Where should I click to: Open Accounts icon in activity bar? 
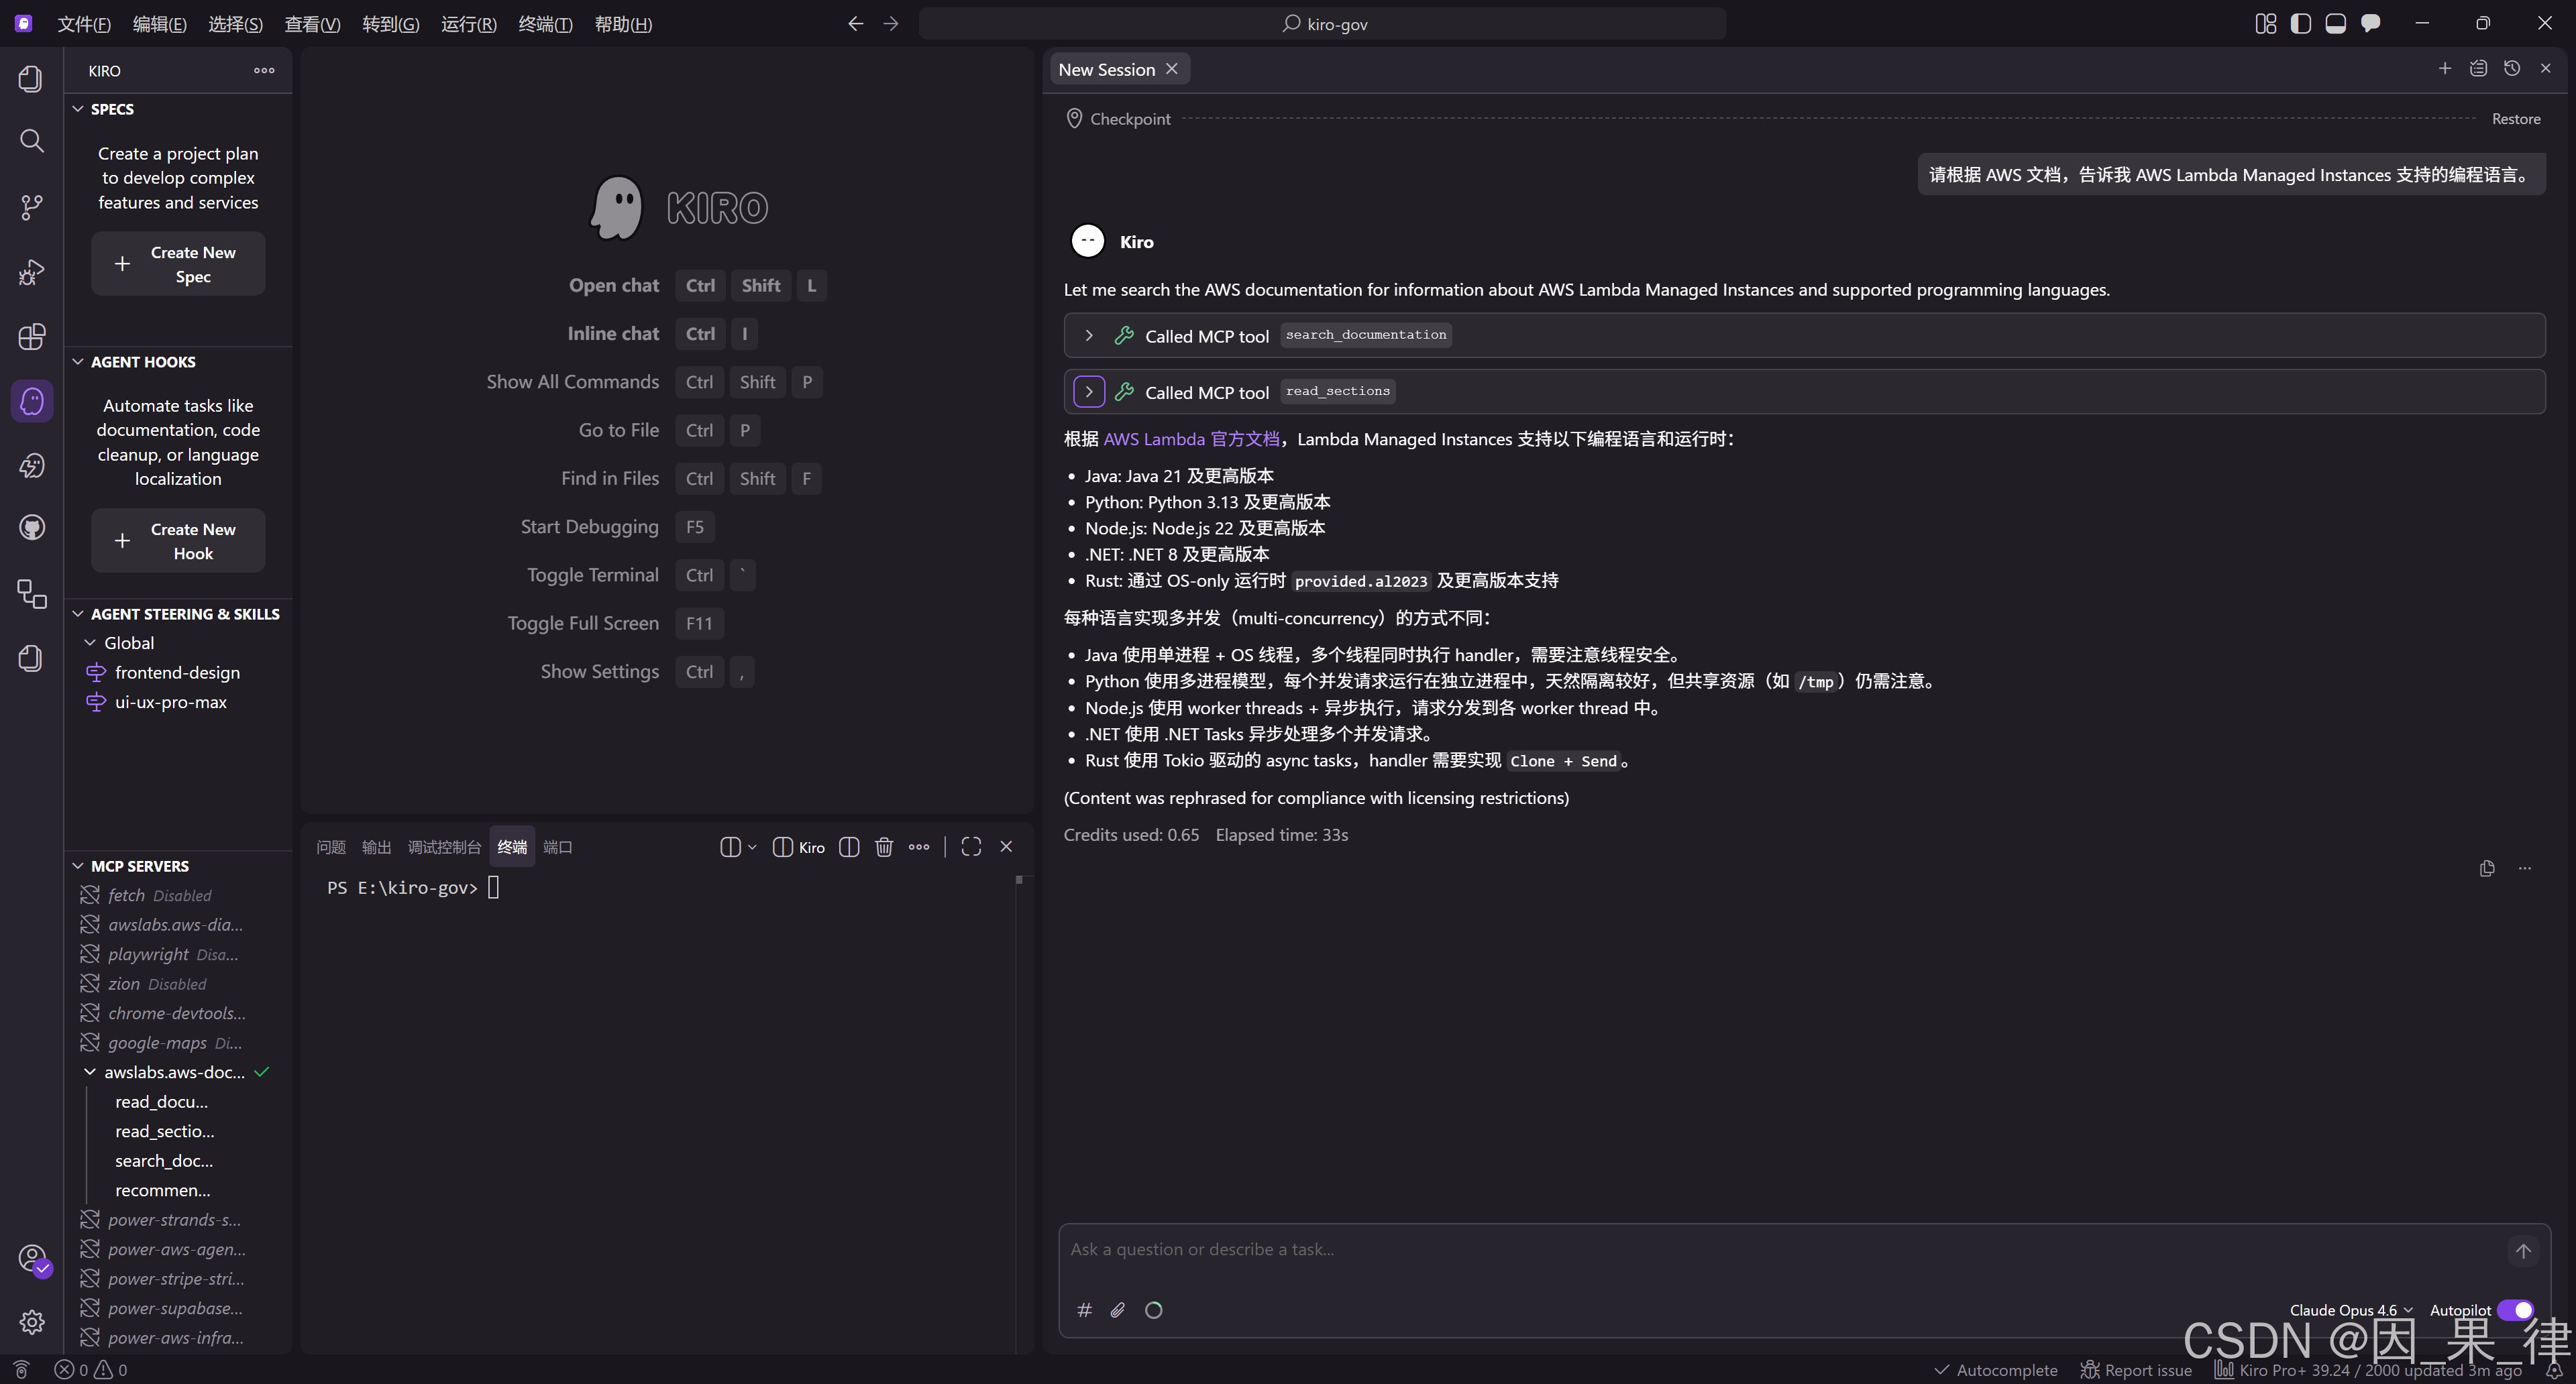[32, 1257]
